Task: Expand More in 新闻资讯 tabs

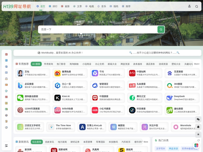Action: 146,142
